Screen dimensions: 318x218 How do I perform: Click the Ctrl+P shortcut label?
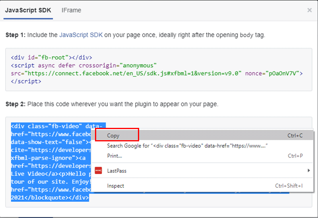pos(295,156)
